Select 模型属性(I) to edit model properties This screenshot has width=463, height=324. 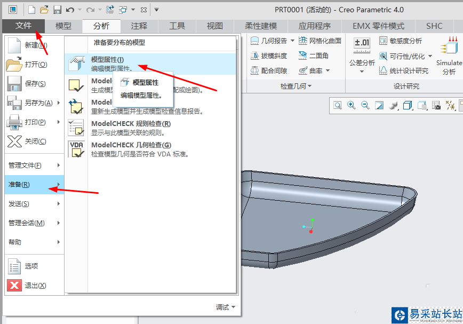pos(150,64)
